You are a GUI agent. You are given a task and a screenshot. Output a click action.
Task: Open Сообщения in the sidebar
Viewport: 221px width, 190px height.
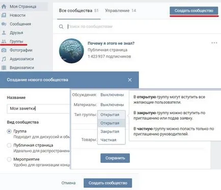(20, 24)
